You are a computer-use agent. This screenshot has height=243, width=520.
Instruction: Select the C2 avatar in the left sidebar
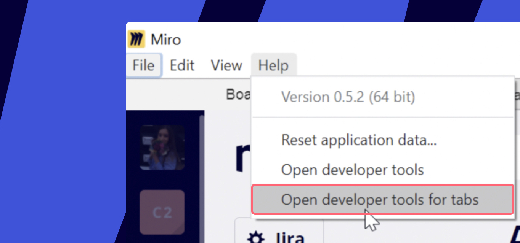pos(162,212)
